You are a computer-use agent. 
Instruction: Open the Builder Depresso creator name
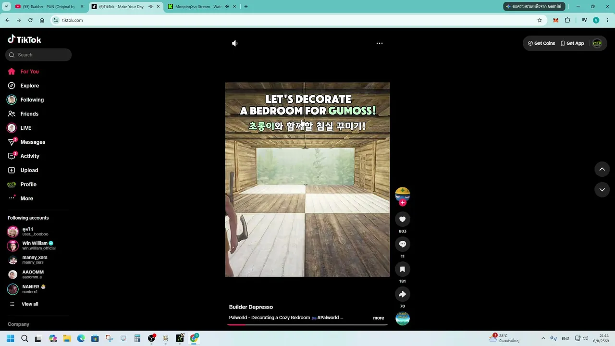coord(251,307)
